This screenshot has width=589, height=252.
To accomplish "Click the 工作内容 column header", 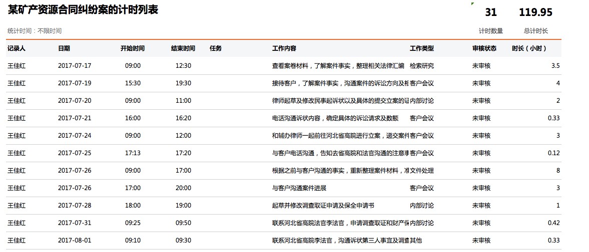I will pyautogui.click(x=284, y=48).
